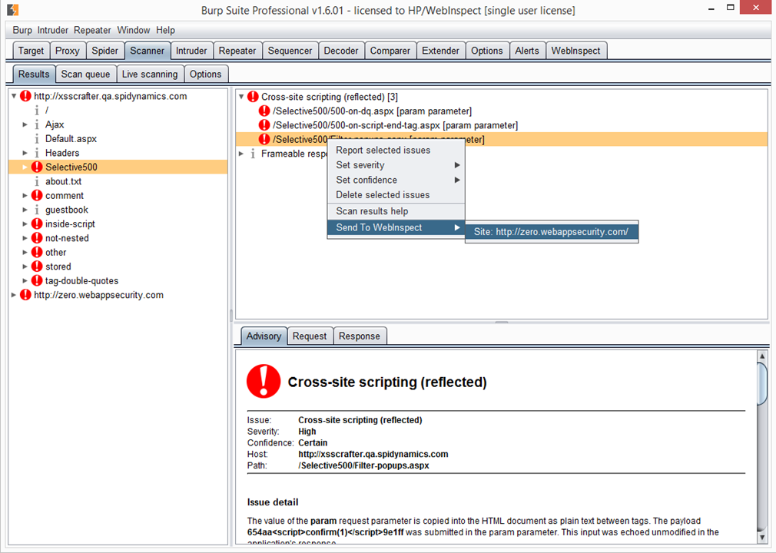Open the Repeater menu in menu bar
776x553 pixels.
[x=92, y=30]
